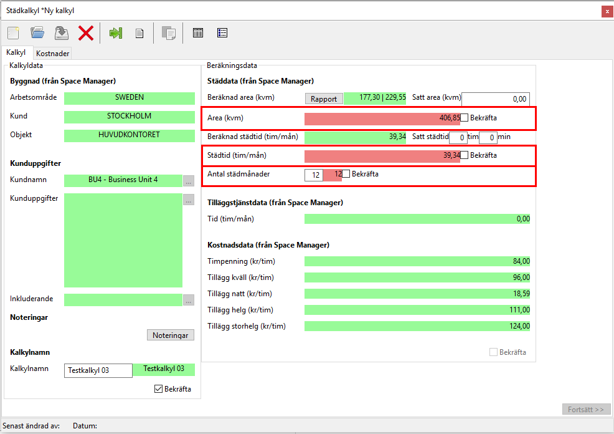Screen dimensions: 614x434
Task: Tick Bekräfta for Antal städmånader
Action: tap(346, 174)
